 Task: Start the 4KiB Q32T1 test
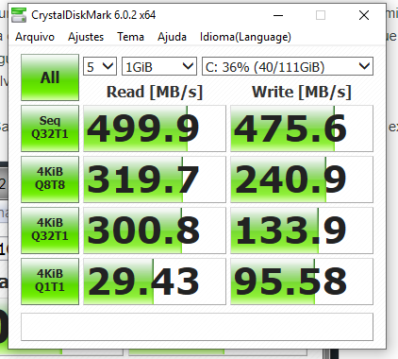point(50,231)
